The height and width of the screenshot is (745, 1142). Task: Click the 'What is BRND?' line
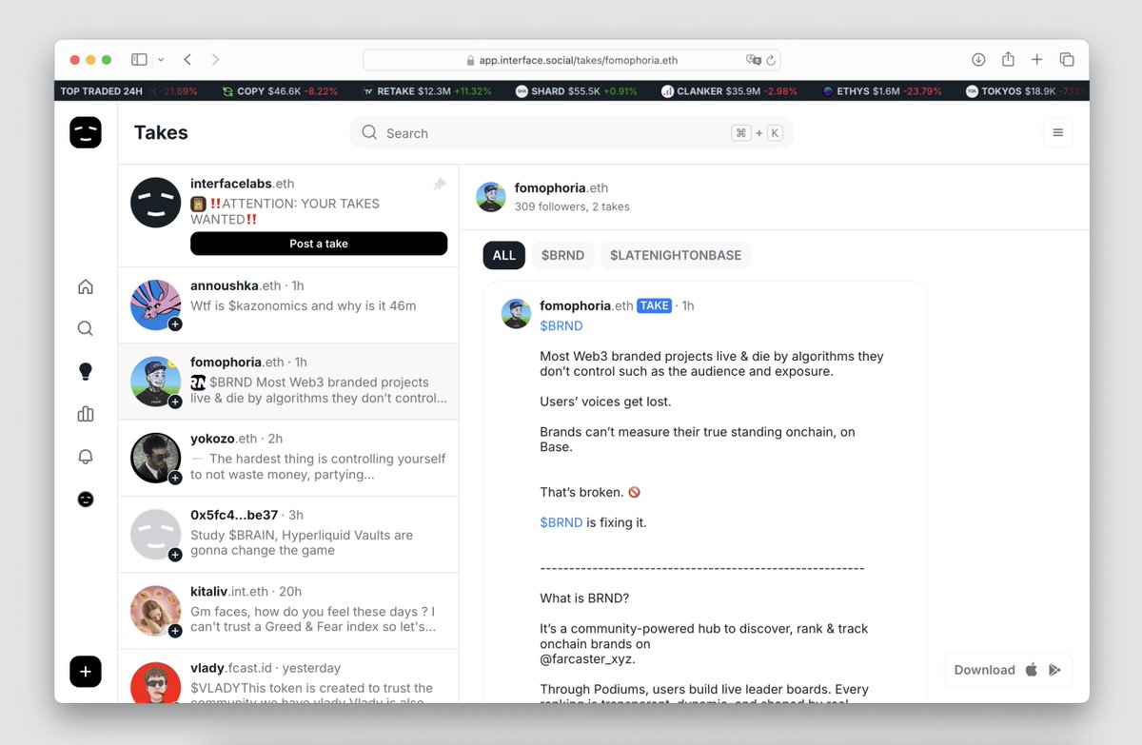(x=584, y=598)
